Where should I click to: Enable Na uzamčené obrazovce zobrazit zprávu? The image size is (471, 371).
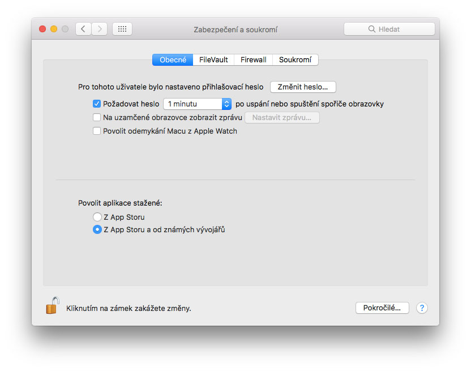click(x=97, y=117)
